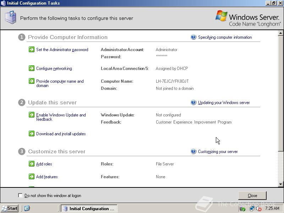
Task: Open the Configure networking link
Action: [54, 69]
